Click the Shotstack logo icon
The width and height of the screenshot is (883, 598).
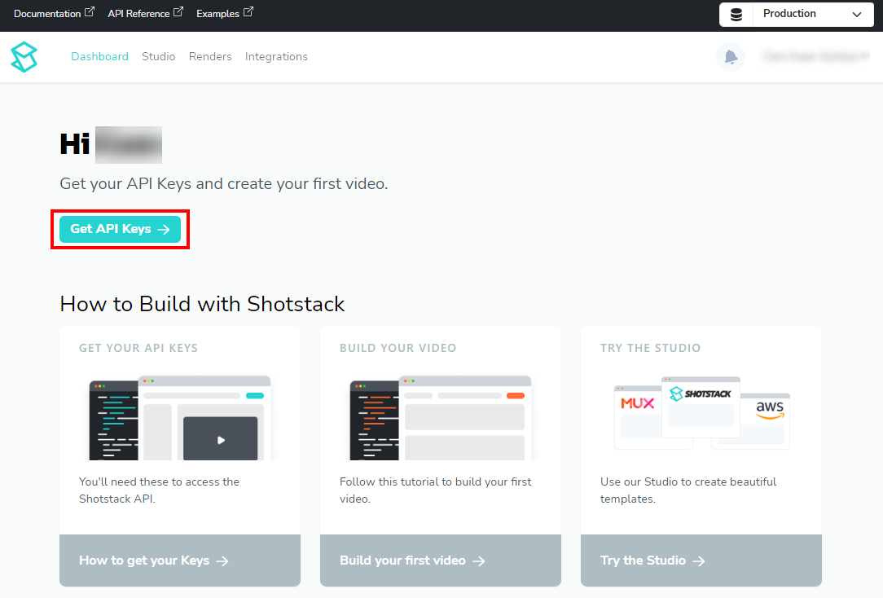coord(24,57)
